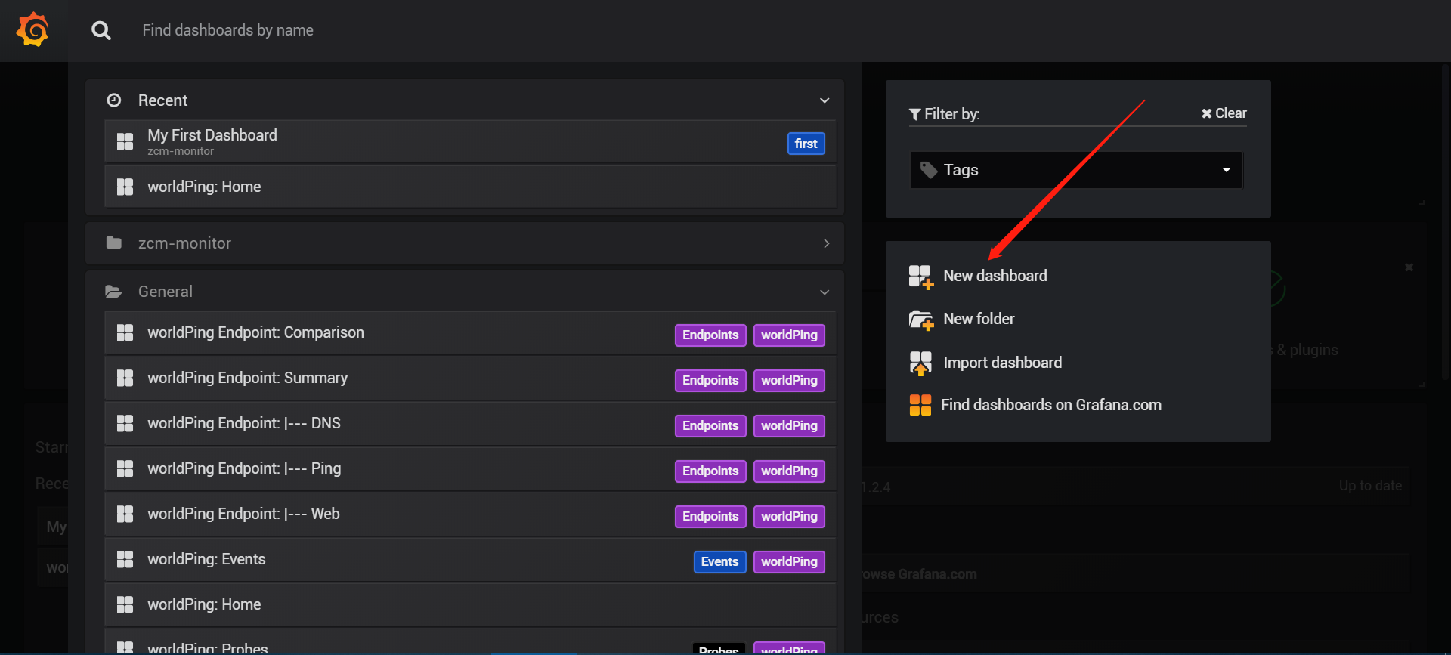Click the Tags dropdown arrow
The image size is (1451, 655).
(x=1226, y=170)
